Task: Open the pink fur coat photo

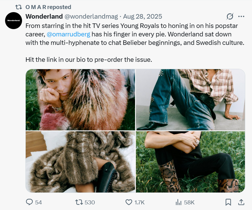Action: (x=80, y=100)
